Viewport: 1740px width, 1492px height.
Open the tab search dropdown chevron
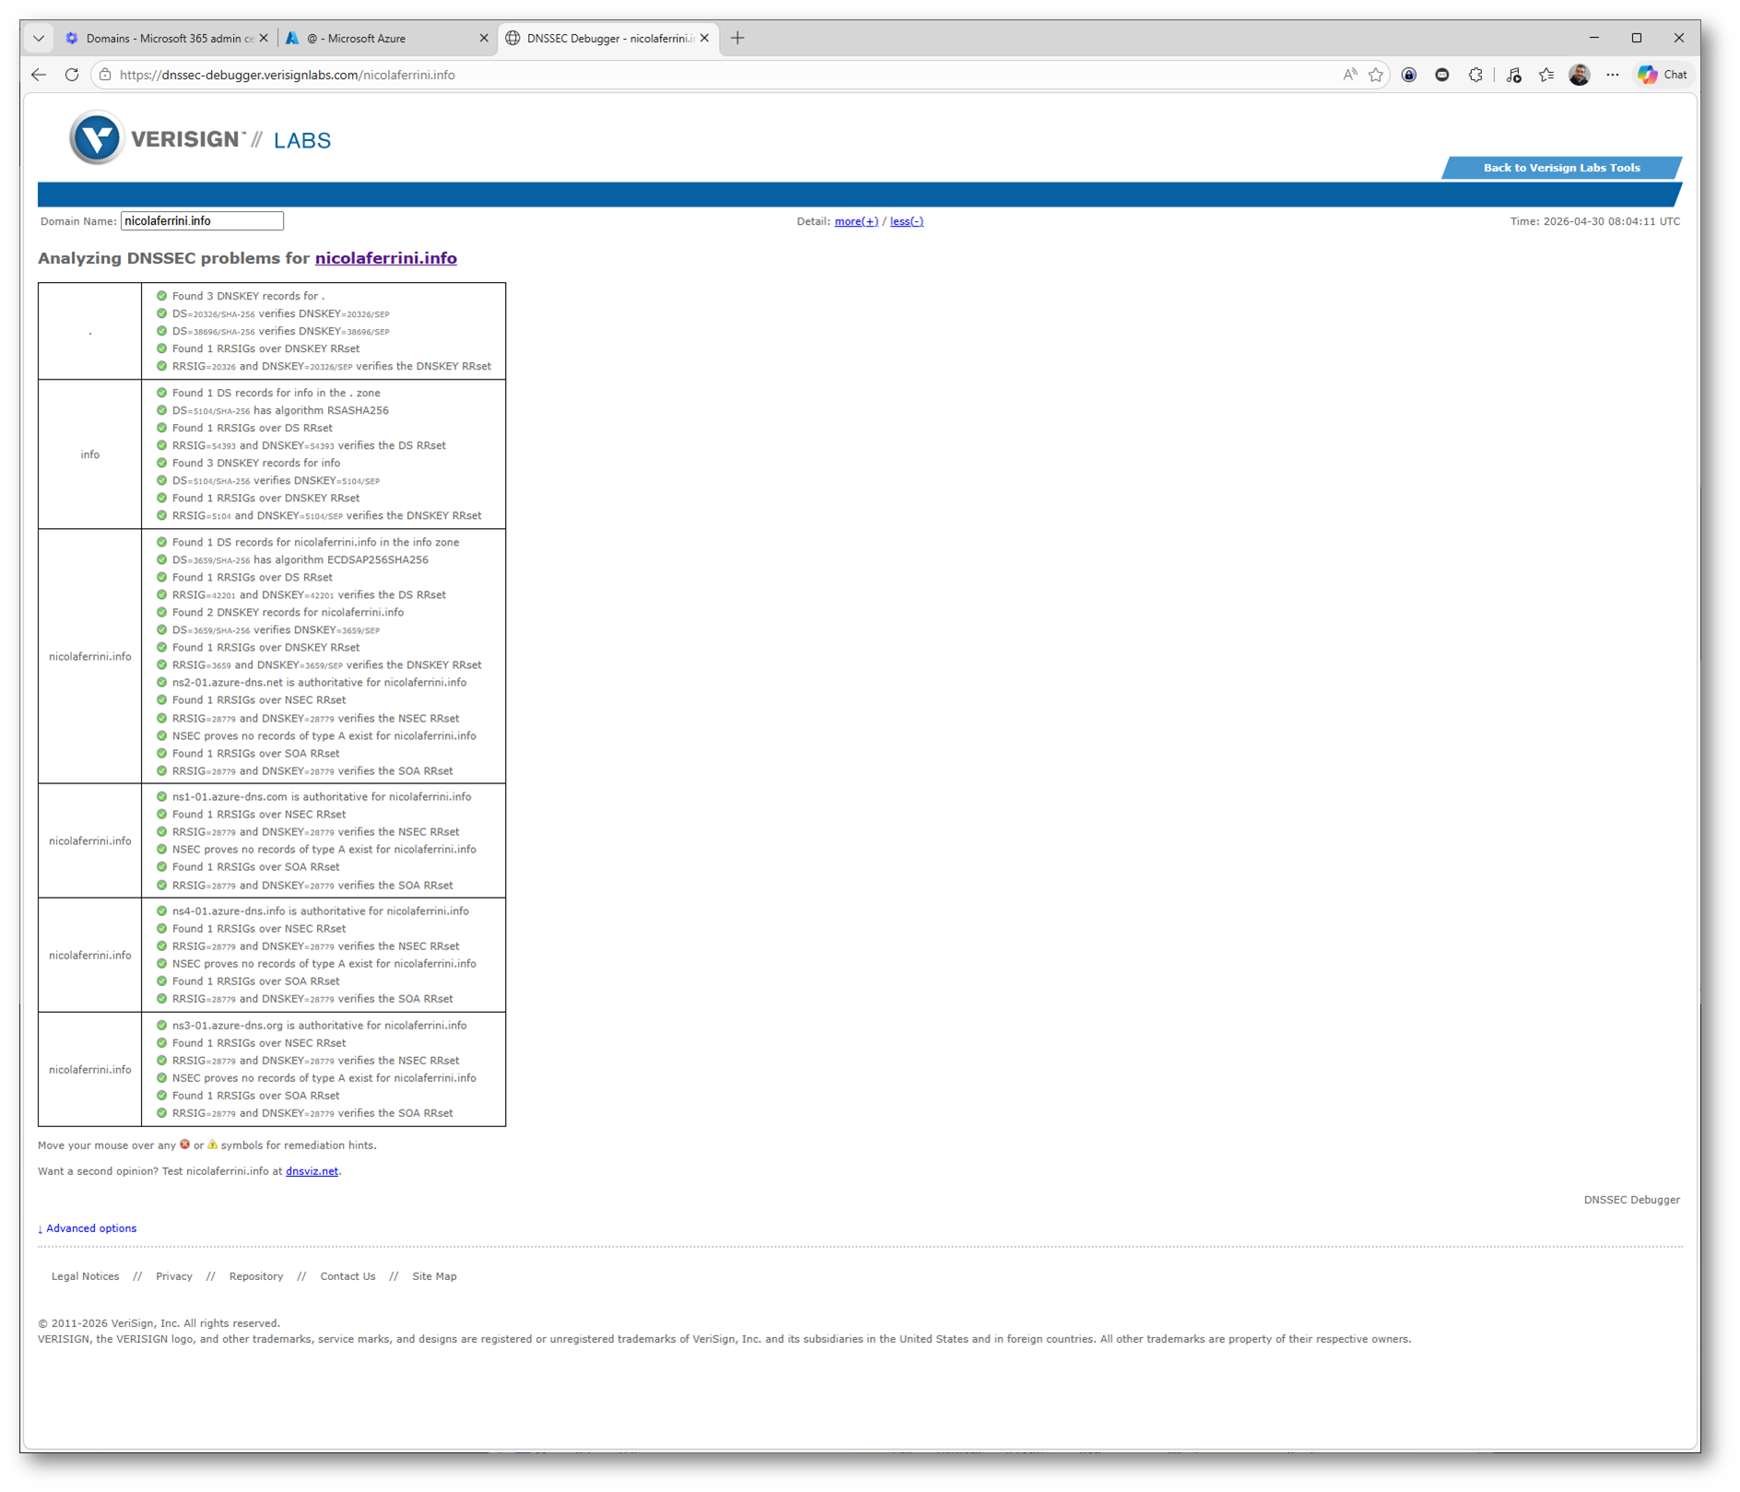[x=39, y=39]
